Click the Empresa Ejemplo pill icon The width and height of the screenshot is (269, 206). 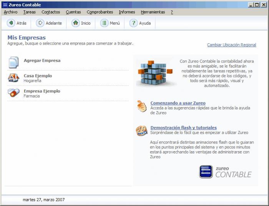13,93
